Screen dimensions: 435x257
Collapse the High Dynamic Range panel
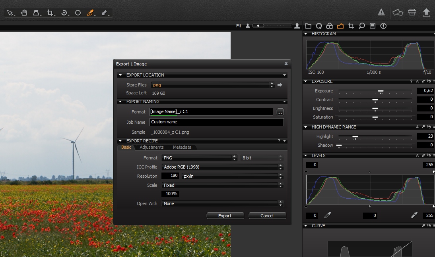306,127
